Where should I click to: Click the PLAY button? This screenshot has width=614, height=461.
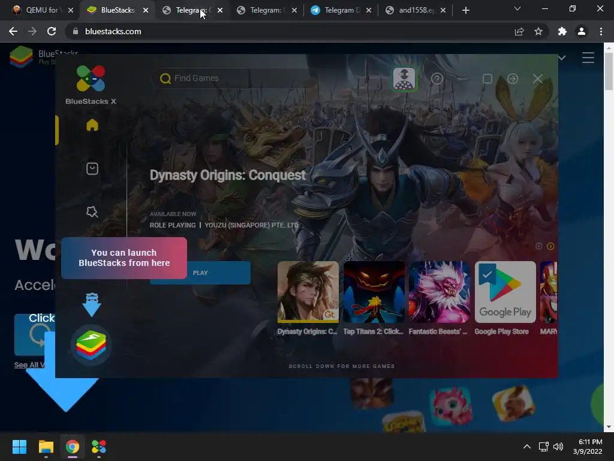tap(200, 273)
